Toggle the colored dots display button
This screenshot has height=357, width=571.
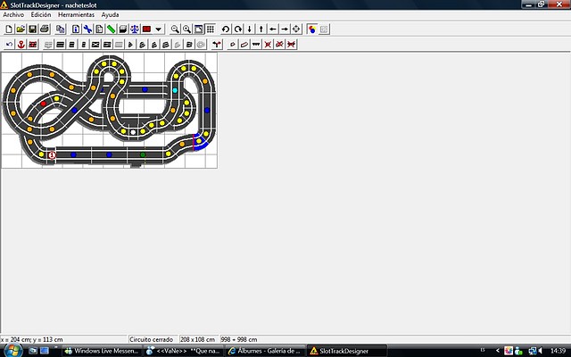coord(312,29)
